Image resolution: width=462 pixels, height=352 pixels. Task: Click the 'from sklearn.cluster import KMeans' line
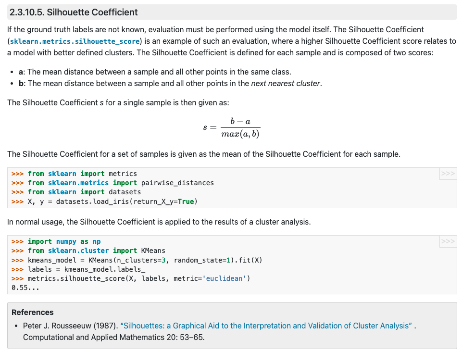88,251
